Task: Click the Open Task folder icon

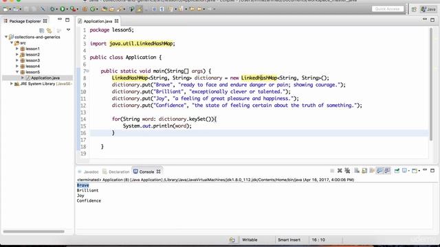Action: pos(111,9)
